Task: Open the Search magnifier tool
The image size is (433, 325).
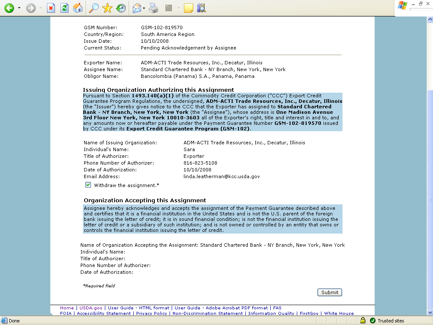Action: pyautogui.click(x=93, y=8)
